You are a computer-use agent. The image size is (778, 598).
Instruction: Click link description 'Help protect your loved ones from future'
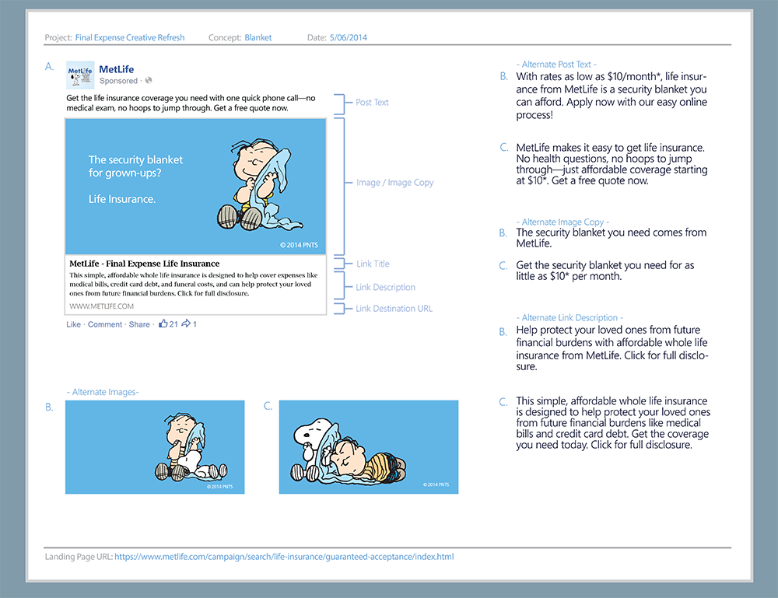tap(612, 348)
